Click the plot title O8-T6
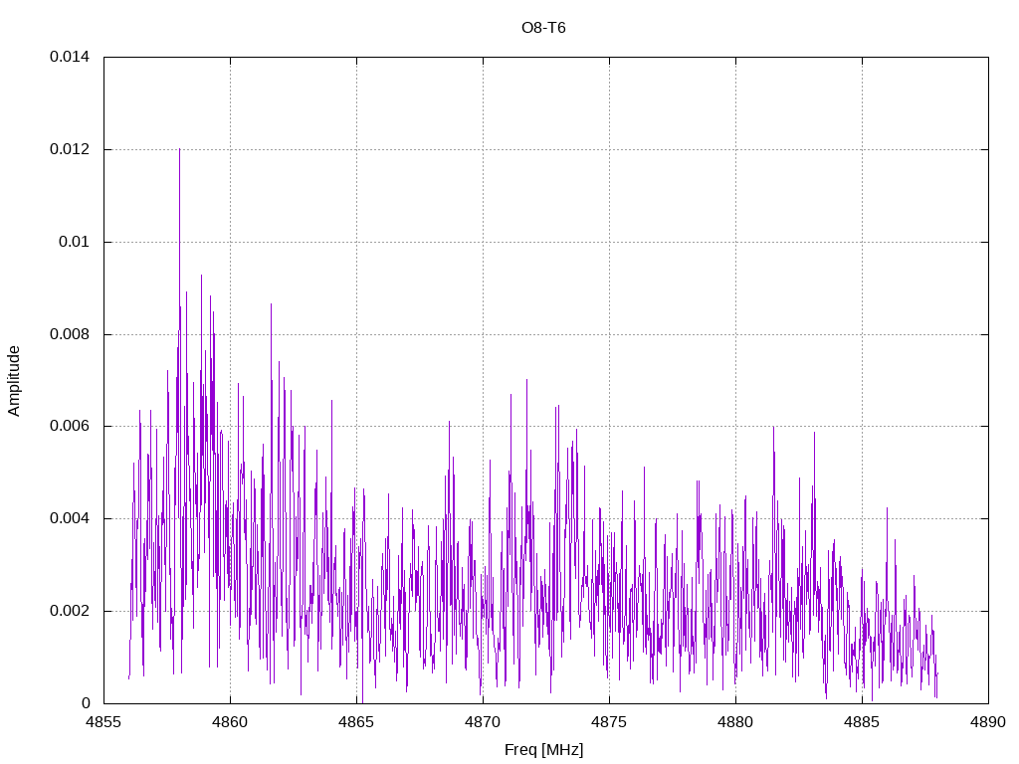 click(x=543, y=28)
